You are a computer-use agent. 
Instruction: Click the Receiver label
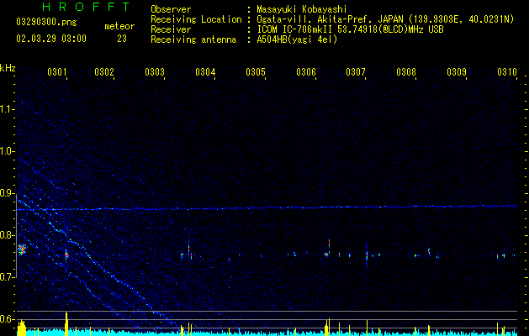(171, 29)
